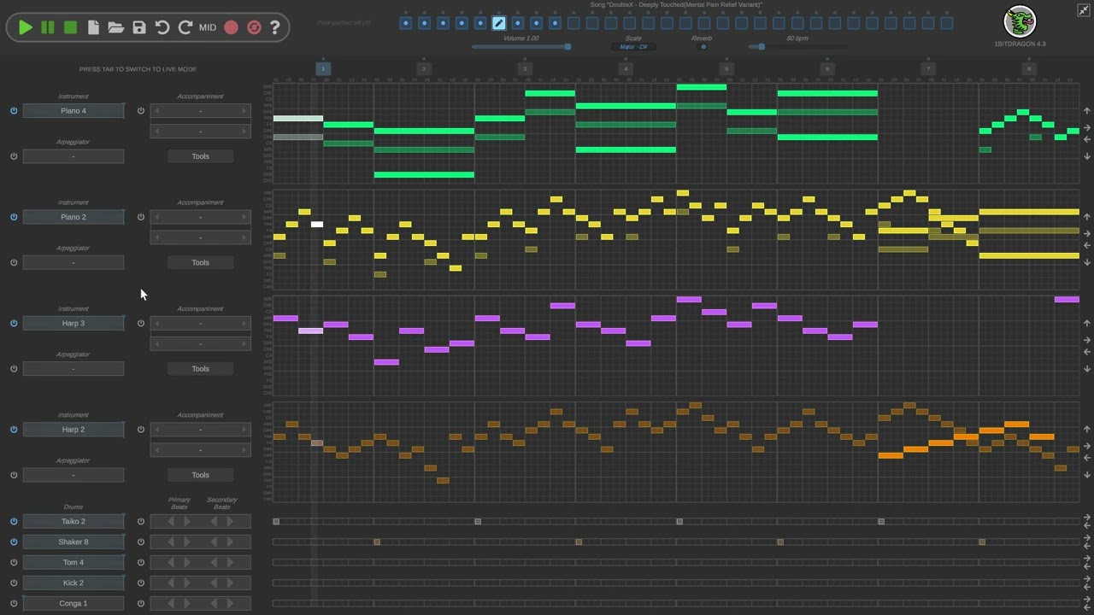Exit fullscreen with the top-right arrows icon
This screenshot has height=615, width=1094.
coord(1084,9)
